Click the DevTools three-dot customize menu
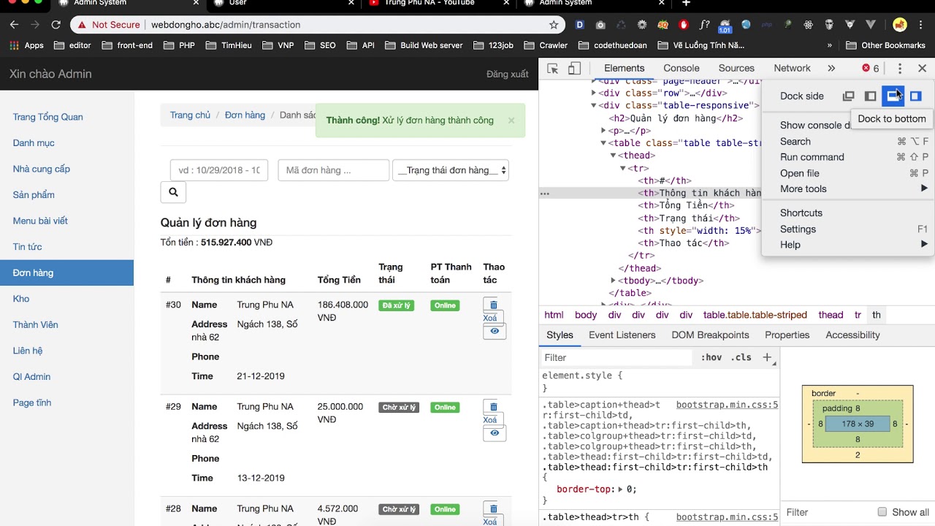The image size is (935, 526). pyautogui.click(x=900, y=68)
